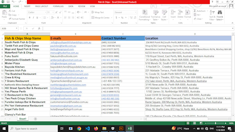The width and height of the screenshot is (235, 132).
Task: Click the Accounting Number Format dollar icon
Action: 116,18
